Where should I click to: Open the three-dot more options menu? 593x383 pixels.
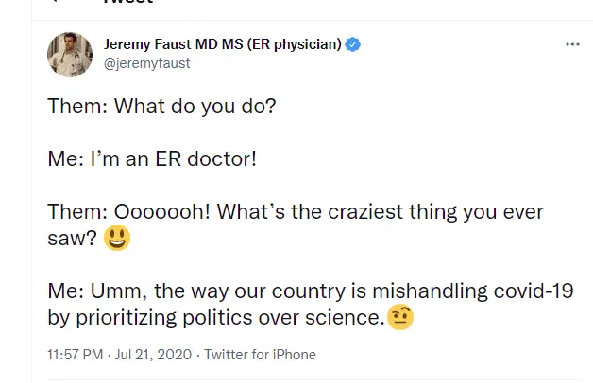[x=572, y=44]
